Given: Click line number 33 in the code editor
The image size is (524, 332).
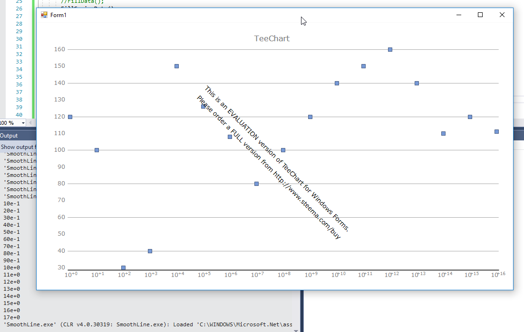Looking at the screenshot, I should click(x=19, y=62).
